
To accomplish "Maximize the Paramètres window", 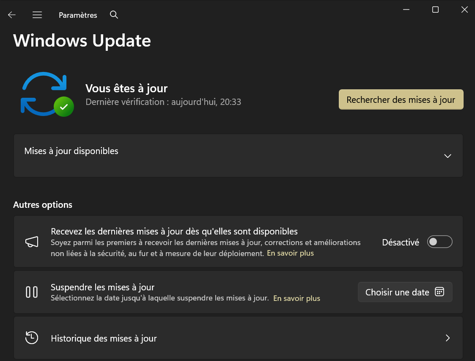I will click(435, 10).
